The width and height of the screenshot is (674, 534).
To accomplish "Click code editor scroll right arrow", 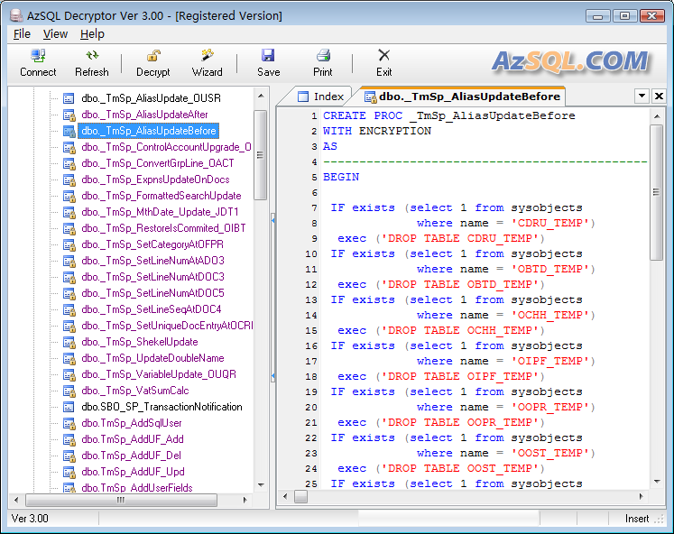I will [x=641, y=497].
